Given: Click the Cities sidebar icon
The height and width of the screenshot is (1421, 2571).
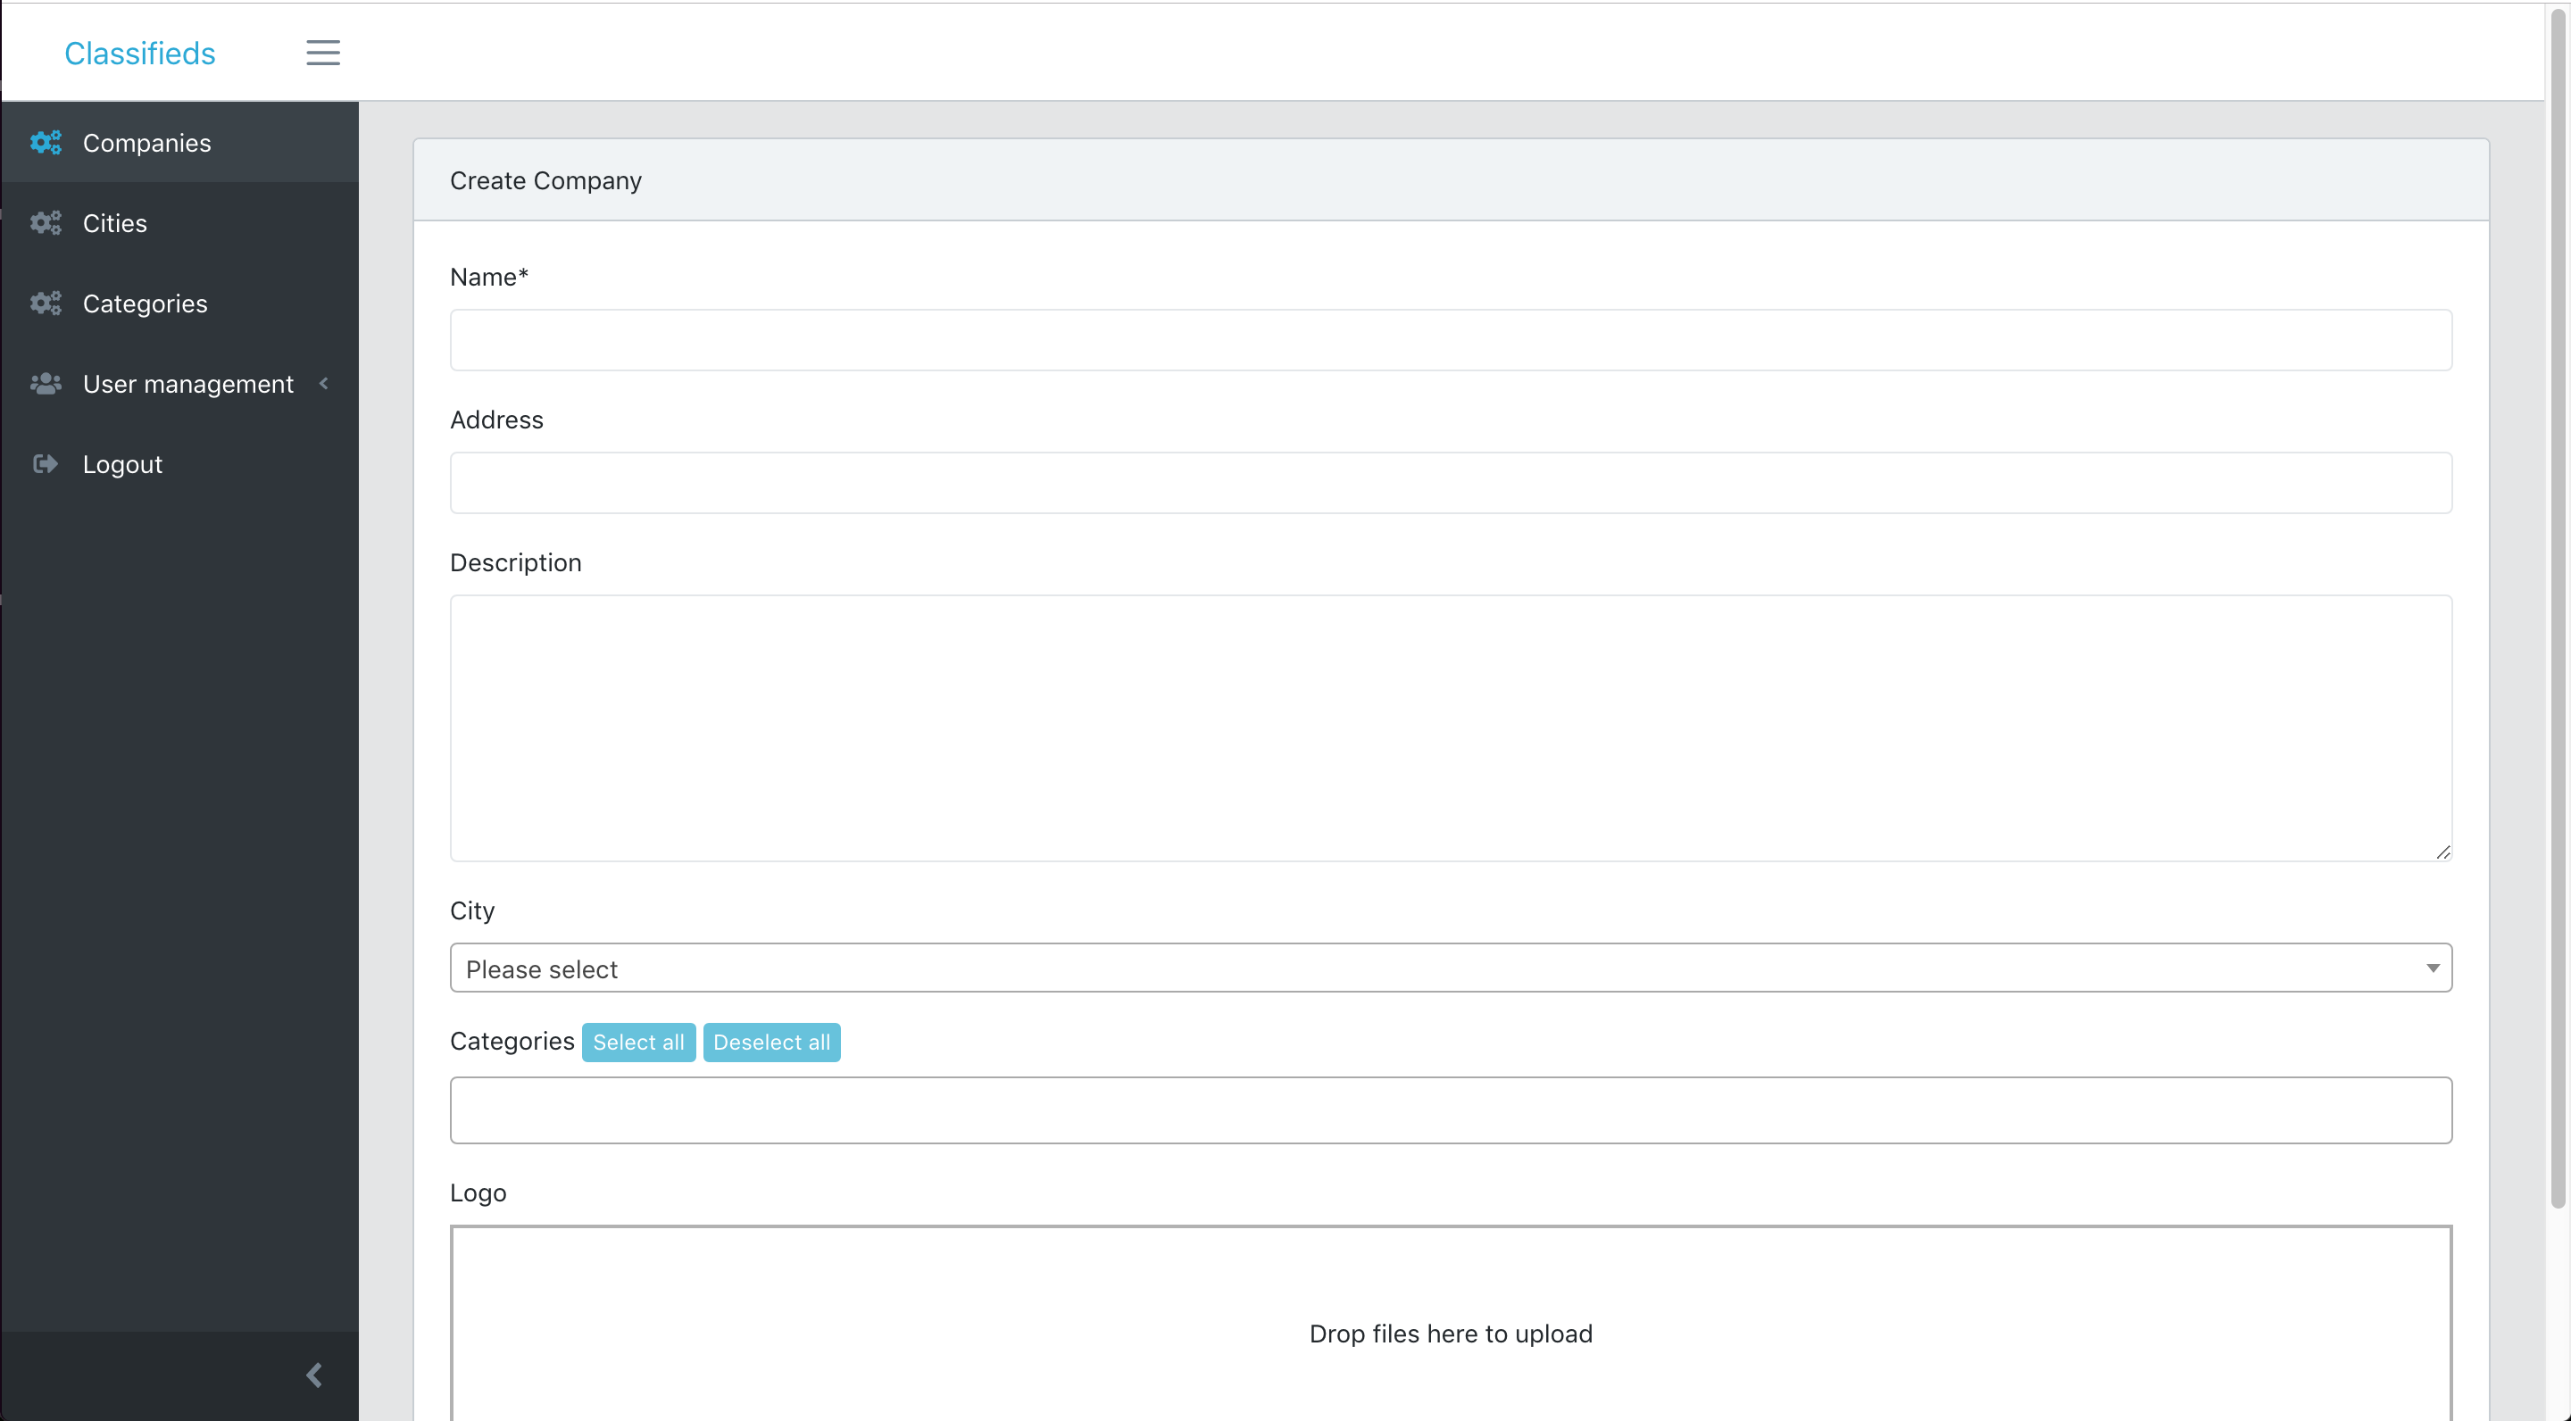Looking at the screenshot, I should click(x=46, y=222).
